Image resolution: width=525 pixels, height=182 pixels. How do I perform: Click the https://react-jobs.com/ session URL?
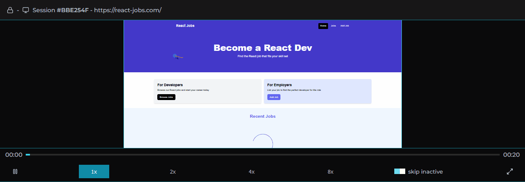pos(128,10)
